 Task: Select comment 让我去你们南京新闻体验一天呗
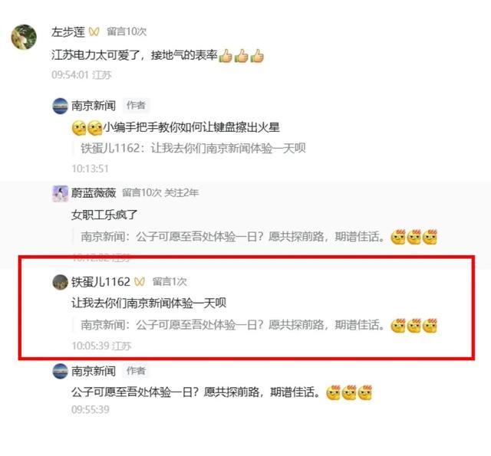point(149,303)
